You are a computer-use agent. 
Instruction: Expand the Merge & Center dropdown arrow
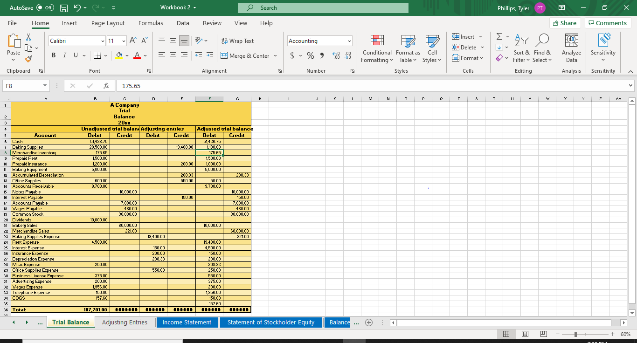(x=275, y=55)
